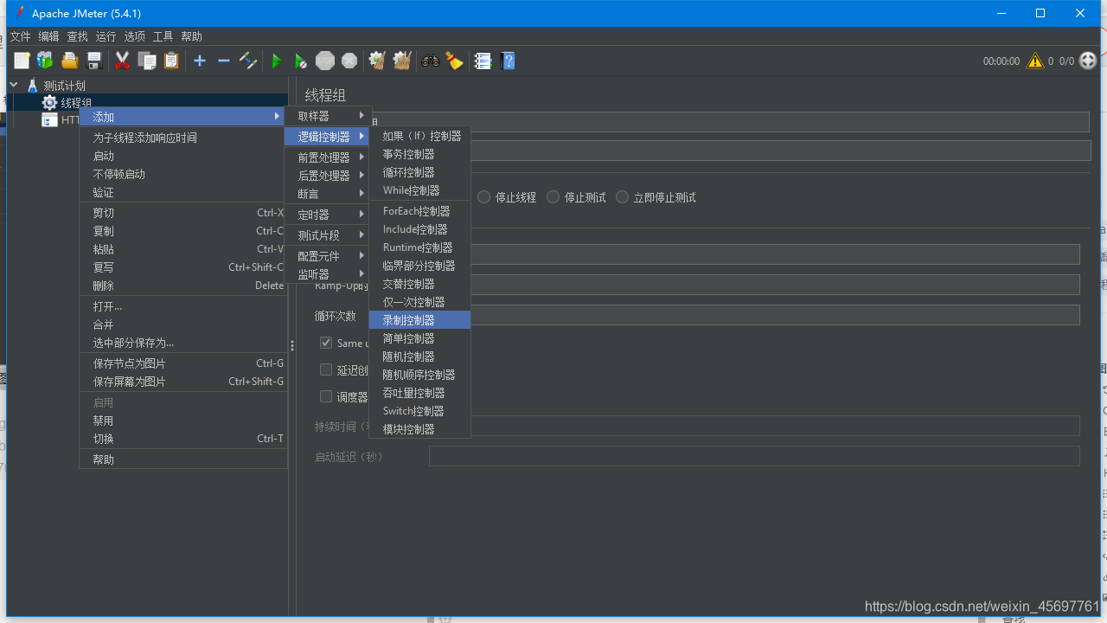
Task: Expand the 监听器 submenu
Action: click(x=329, y=274)
